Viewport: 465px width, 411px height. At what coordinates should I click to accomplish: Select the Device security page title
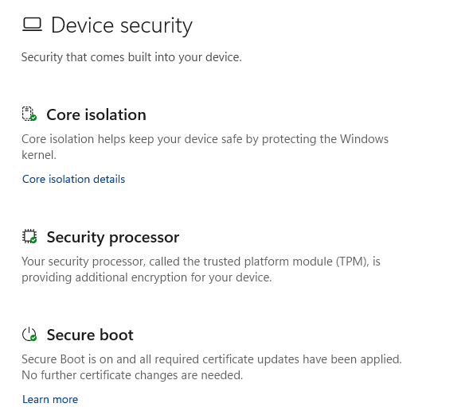coord(122,25)
